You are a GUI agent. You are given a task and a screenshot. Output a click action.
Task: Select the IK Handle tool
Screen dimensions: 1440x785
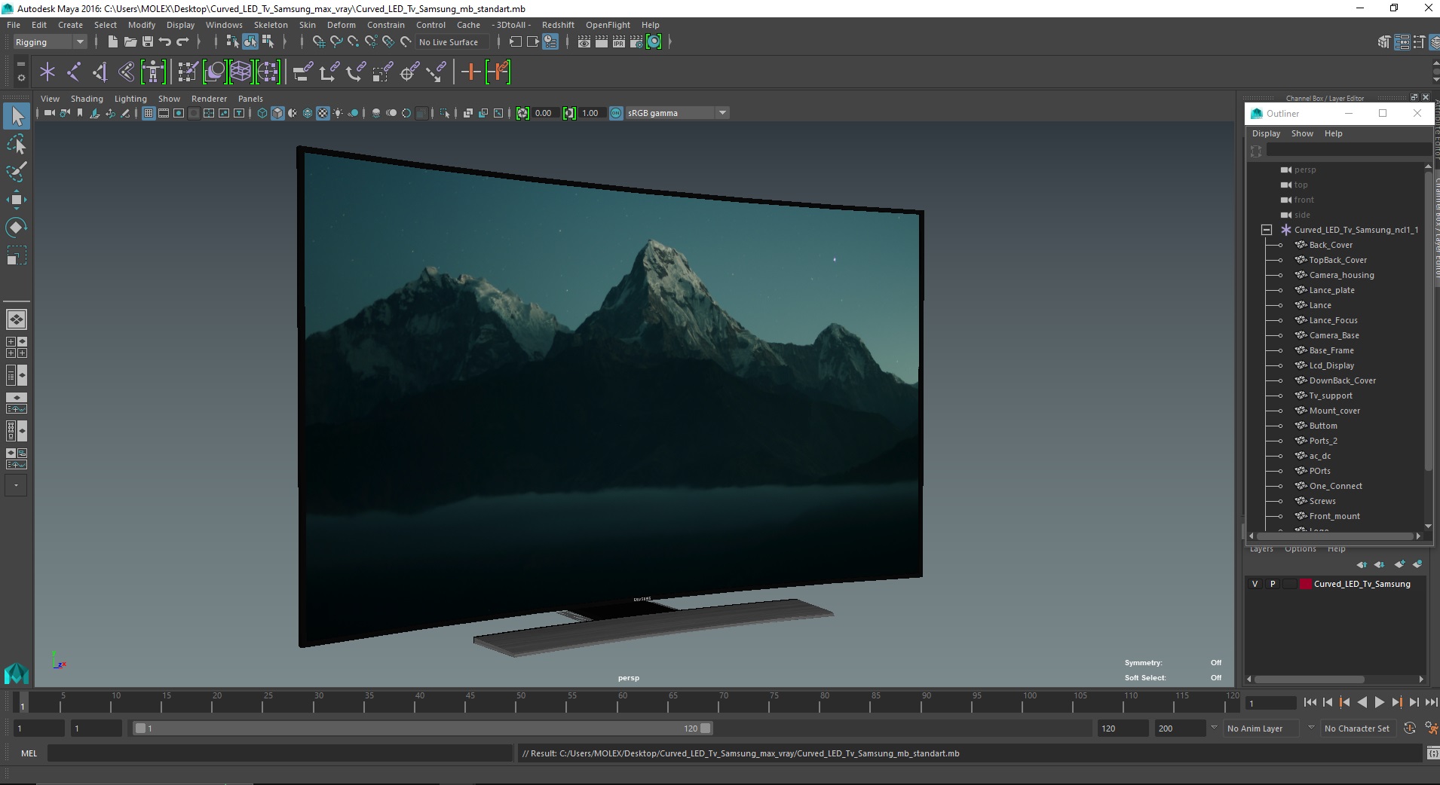tap(100, 72)
